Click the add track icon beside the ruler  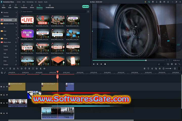click(x=2, y=73)
